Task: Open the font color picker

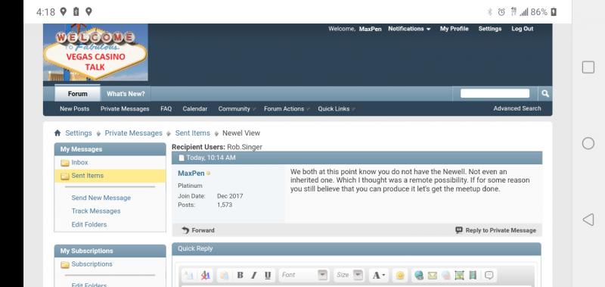Action: point(379,275)
